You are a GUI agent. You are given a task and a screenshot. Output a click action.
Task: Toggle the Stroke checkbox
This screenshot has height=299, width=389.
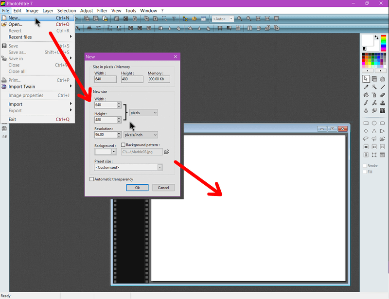pos(365,166)
